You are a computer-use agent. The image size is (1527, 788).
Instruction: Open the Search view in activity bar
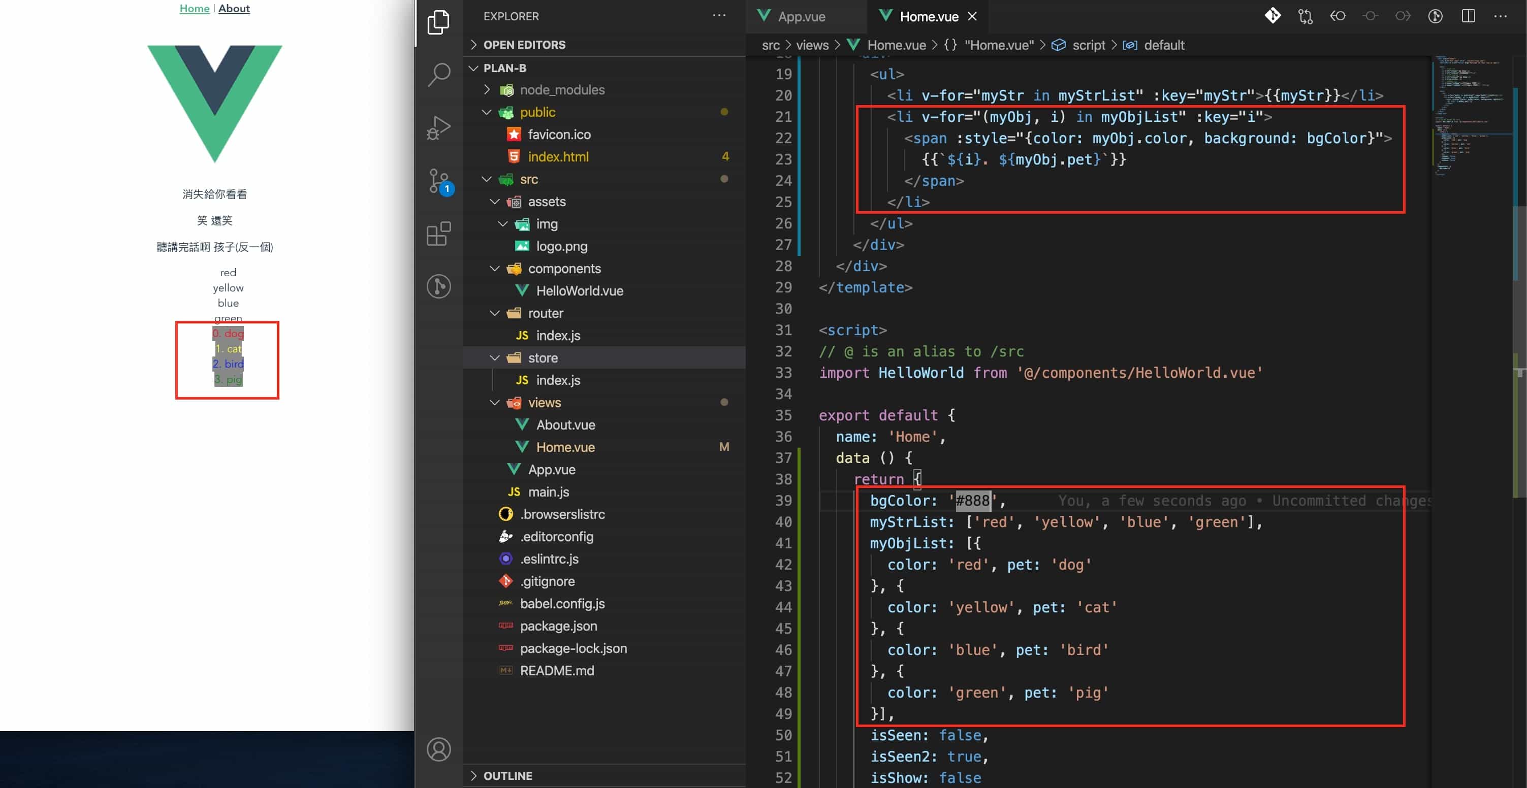pos(439,74)
